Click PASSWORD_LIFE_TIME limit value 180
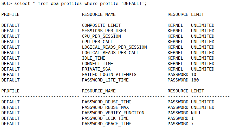The height and width of the screenshot is (129, 230). click(x=195, y=80)
